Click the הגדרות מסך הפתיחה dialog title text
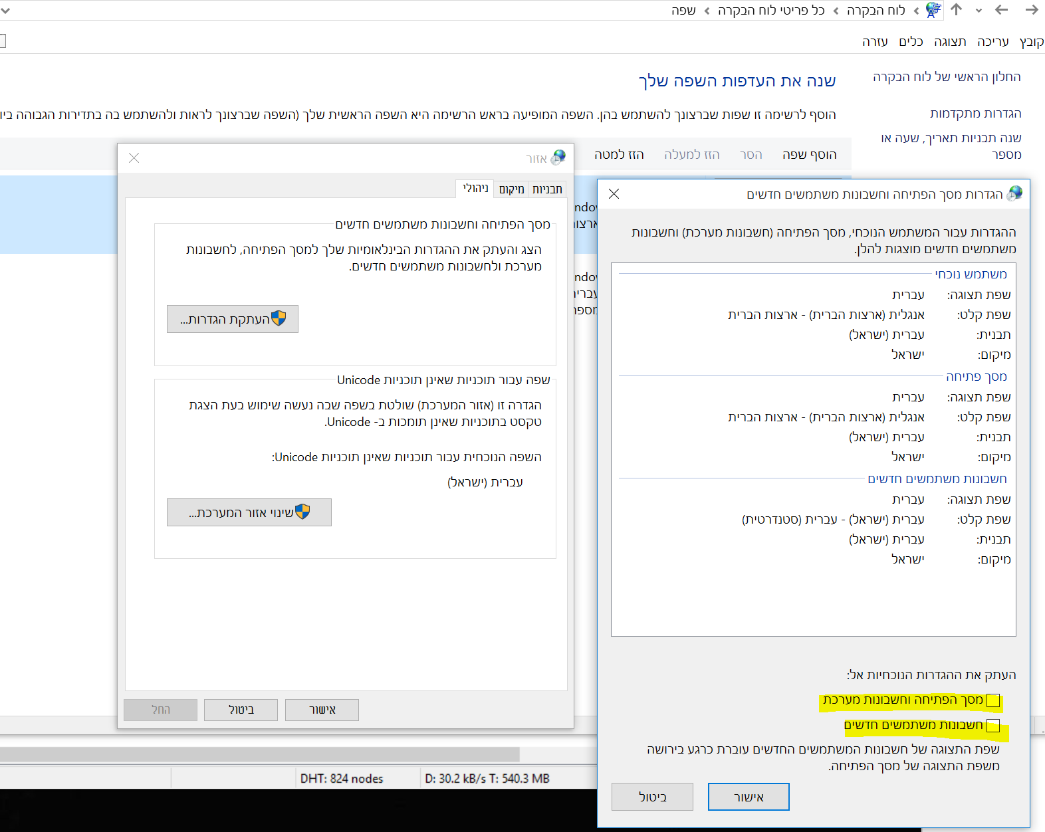The width and height of the screenshot is (1045, 832). [x=875, y=194]
